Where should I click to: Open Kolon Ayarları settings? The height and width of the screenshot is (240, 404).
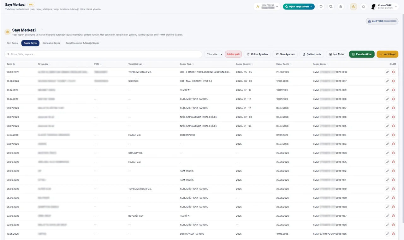pos(257,54)
